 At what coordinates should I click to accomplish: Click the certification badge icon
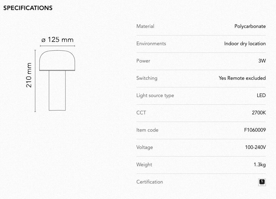pos(262,182)
